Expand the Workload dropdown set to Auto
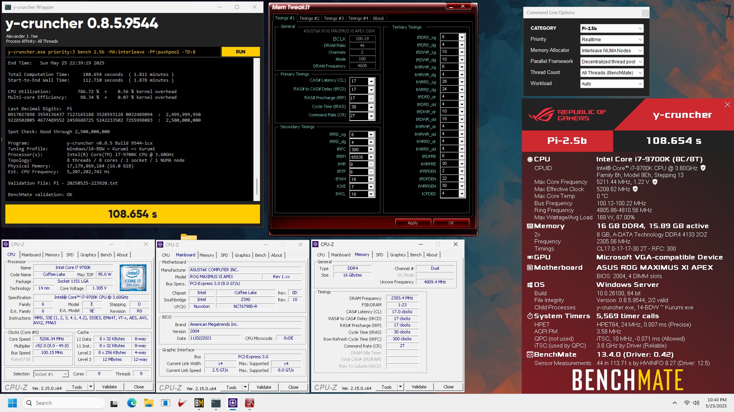Screen dimensions: 734x412 coord(612,84)
